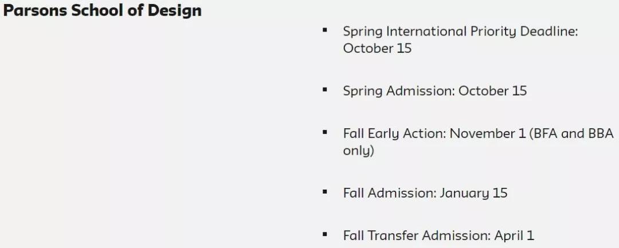Click bullet marker beside Spring International Priority Deadline
619x248 pixels.
325,30
